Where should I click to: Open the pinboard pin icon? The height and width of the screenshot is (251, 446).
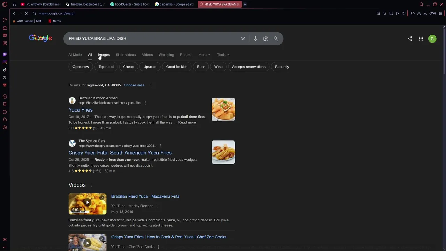[x=385, y=13]
